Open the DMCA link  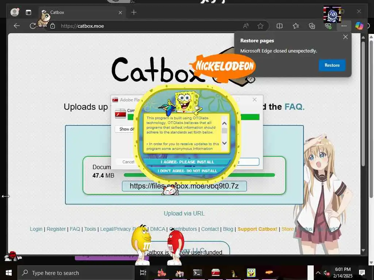(158, 229)
